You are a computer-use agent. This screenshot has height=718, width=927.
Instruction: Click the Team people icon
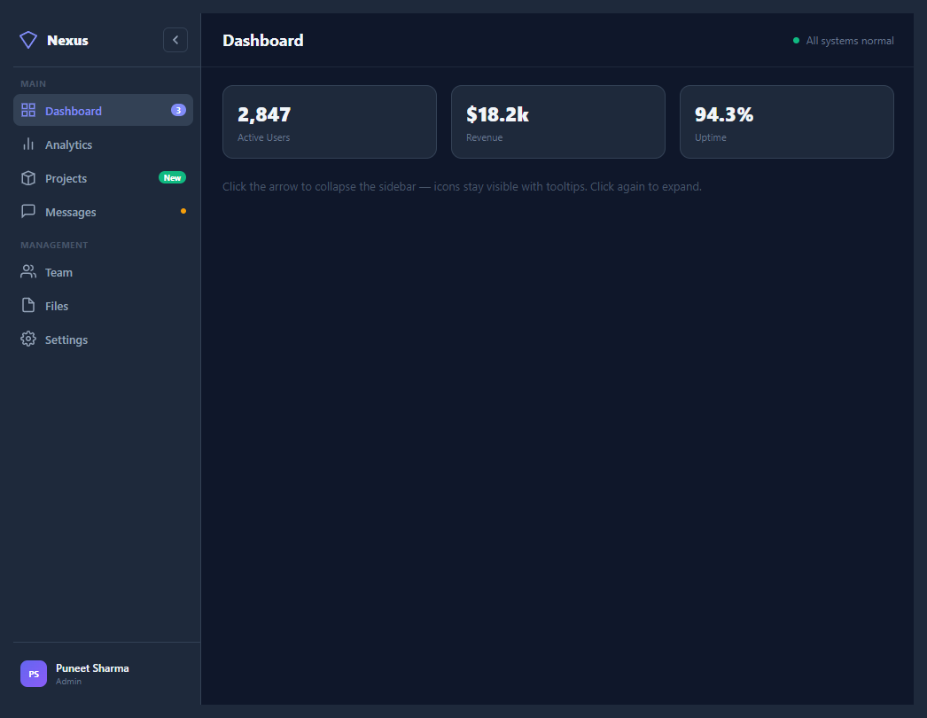(28, 272)
